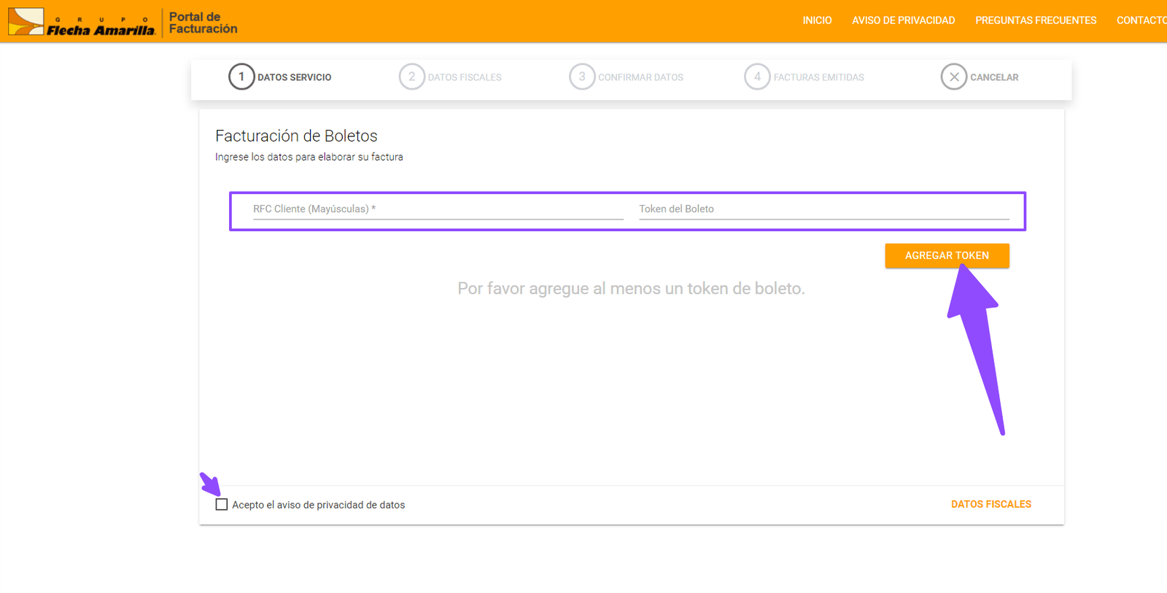Click the CONFIRMAR DATOS step label
The height and width of the screenshot is (593, 1167).
641,77
